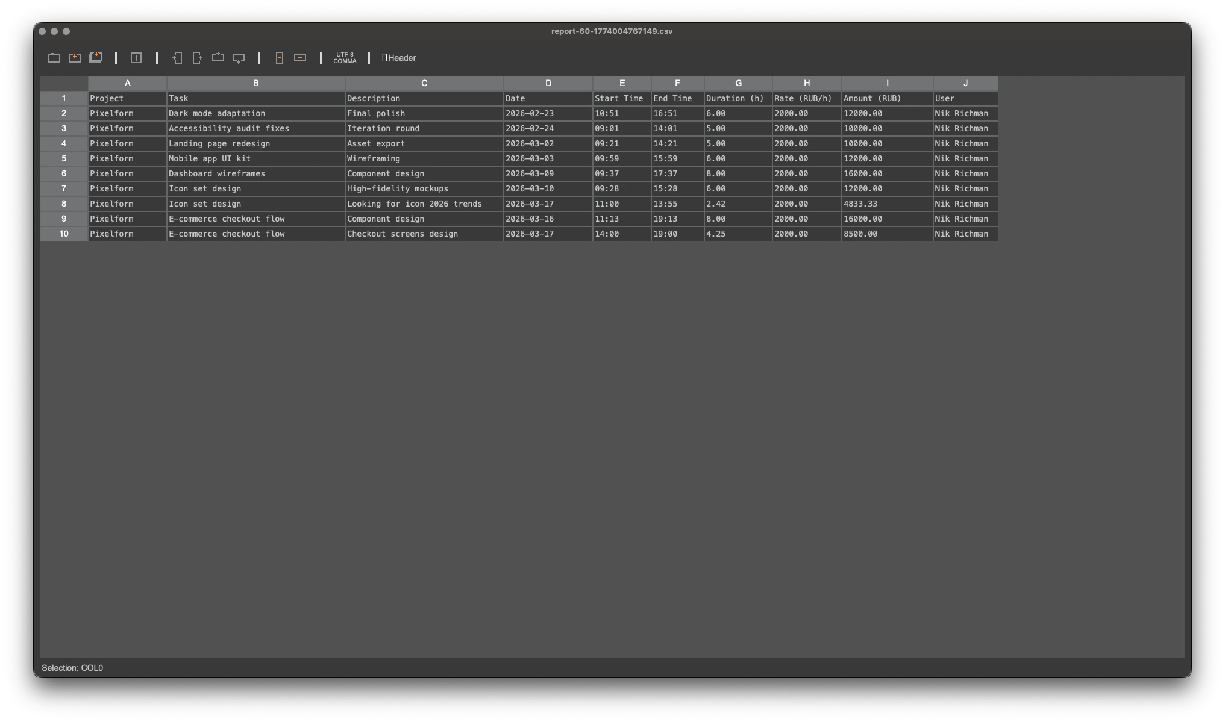Save the file with the import icon
Screen dimensions: 1225x722
74,57
